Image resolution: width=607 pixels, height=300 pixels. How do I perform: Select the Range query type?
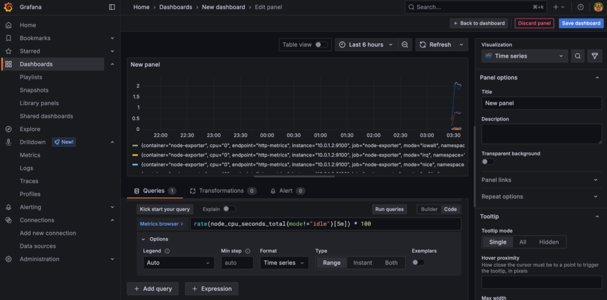[332, 263]
